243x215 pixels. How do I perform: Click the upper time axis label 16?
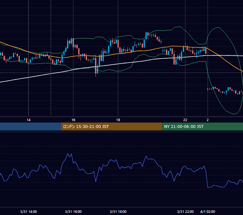click(x=73, y=120)
